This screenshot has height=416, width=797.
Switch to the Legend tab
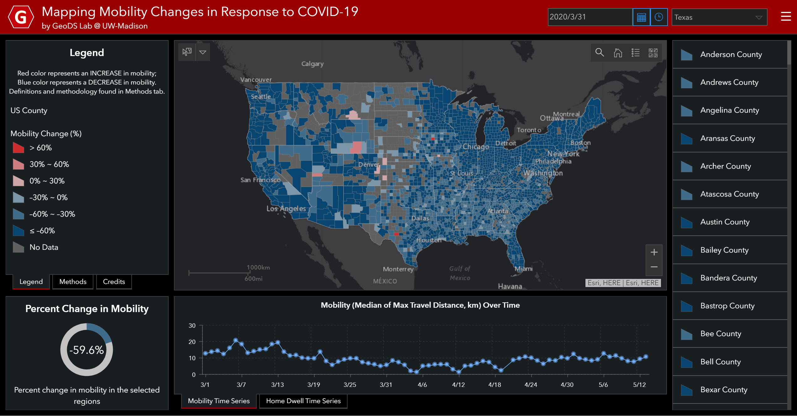click(x=31, y=282)
